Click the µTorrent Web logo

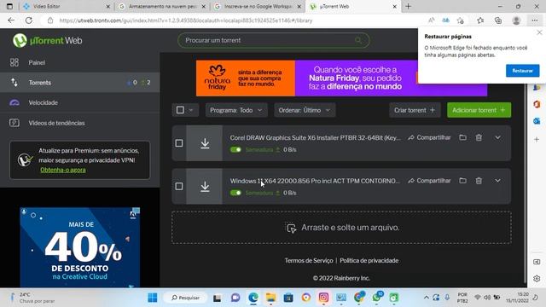coord(48,40)
